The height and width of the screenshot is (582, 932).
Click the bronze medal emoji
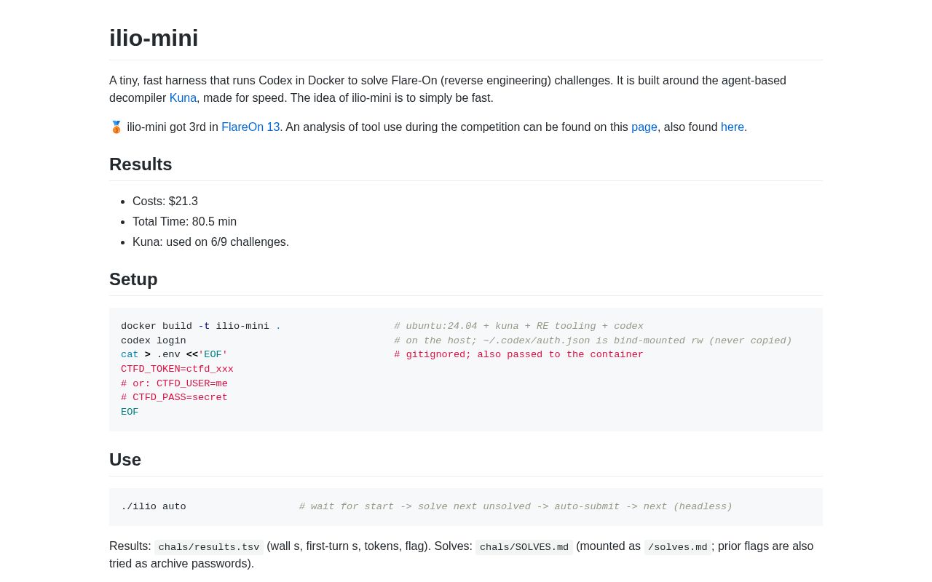[x=116, y=127]
